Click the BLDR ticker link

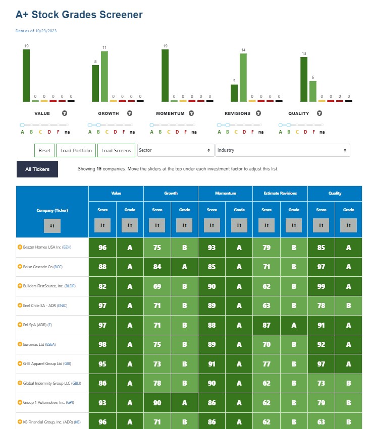tap(70, 286)
